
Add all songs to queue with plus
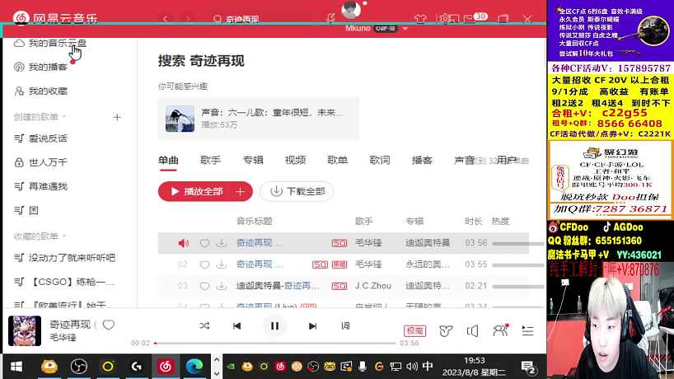pyautogui.click(x=241, y=191)
